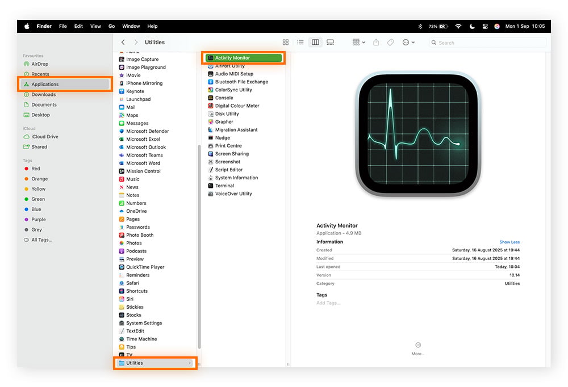568x387 pixels.
Task: Open the Action ellipsis dropdown menu
Action: point(408,43)
